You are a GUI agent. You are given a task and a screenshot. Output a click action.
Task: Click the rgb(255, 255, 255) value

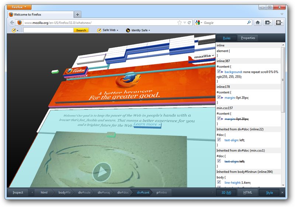[x=229, y=77]
